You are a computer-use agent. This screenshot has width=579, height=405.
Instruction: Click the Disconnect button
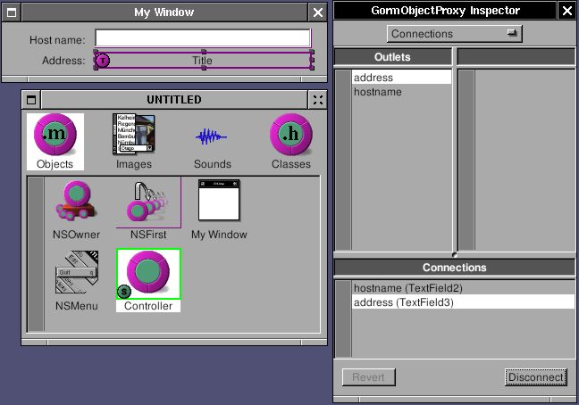point(535,376)
